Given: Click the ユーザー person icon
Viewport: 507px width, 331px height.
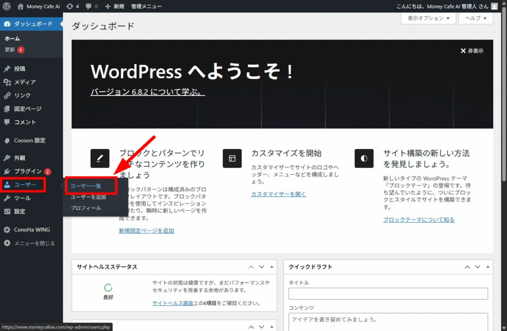Looking at the screenshot, I should (7, 185).
